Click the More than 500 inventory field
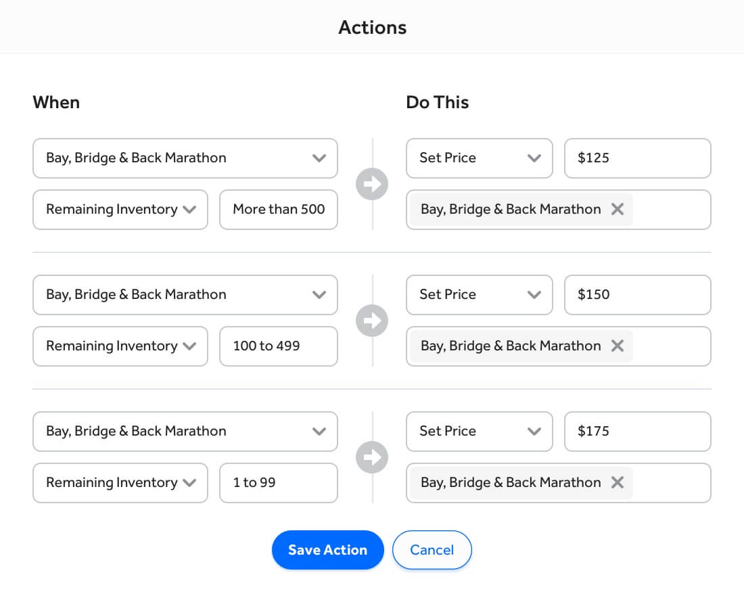This screenshot has height=602, width=744. 278,210
